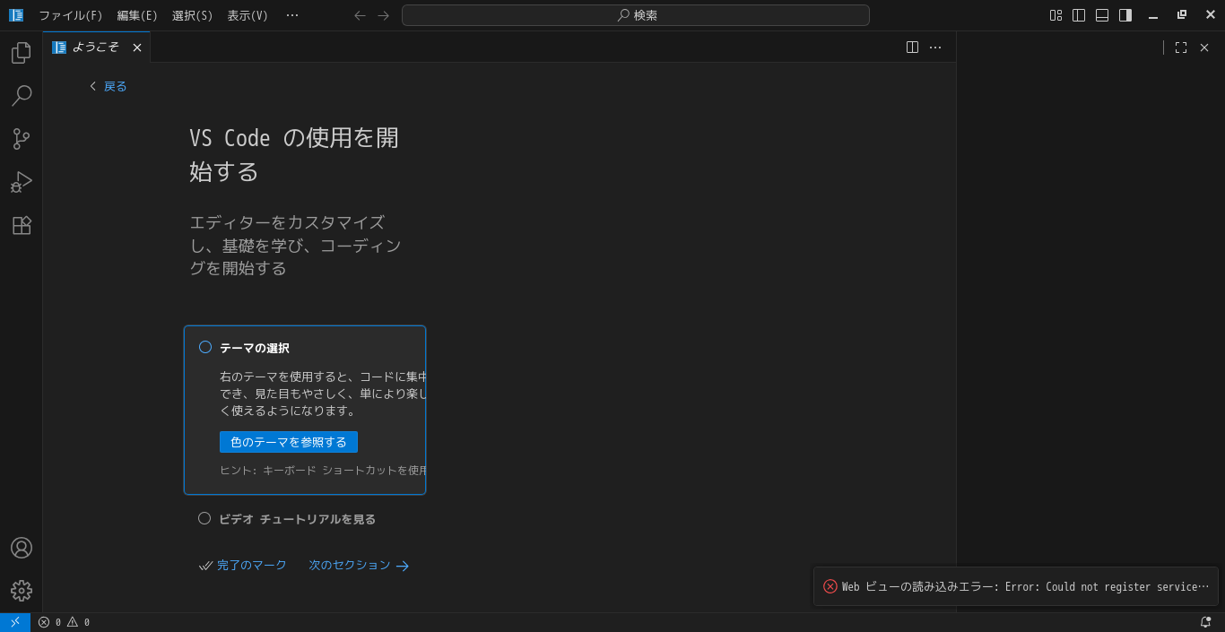Click the 戻る back link
This screenshot has width=1225, height=632.
tap(109, 86)
